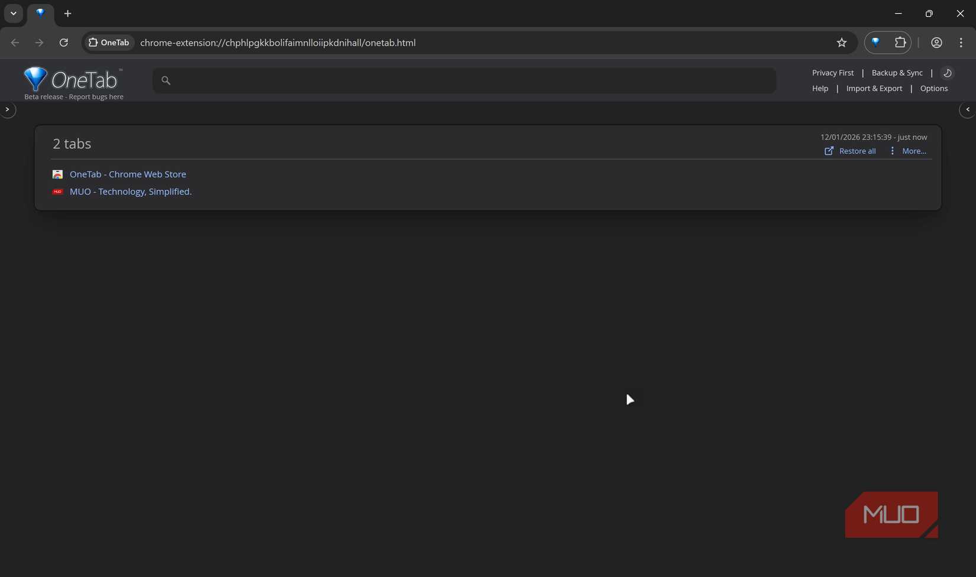This screenshot has height=577, width=976.
Task: Click the browser profile avatar icon
Action: (x=936, y=43)
